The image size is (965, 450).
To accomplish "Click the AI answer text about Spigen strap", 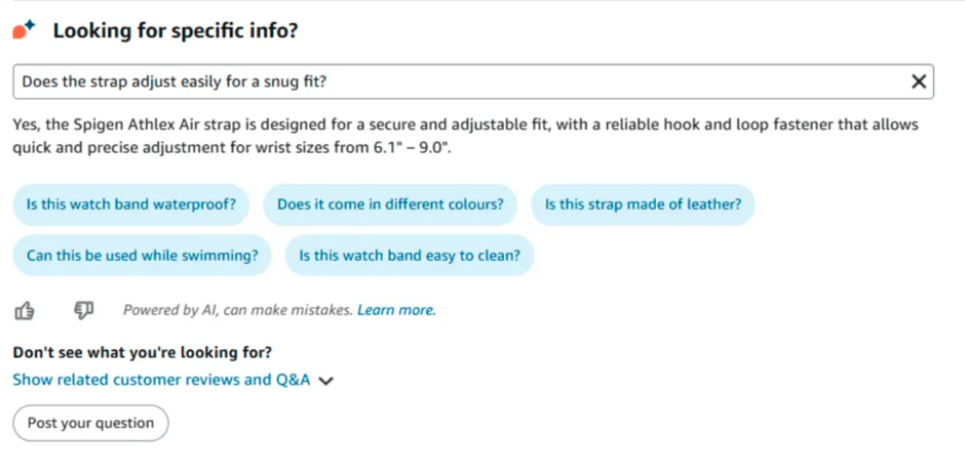I will pos(466,137).
